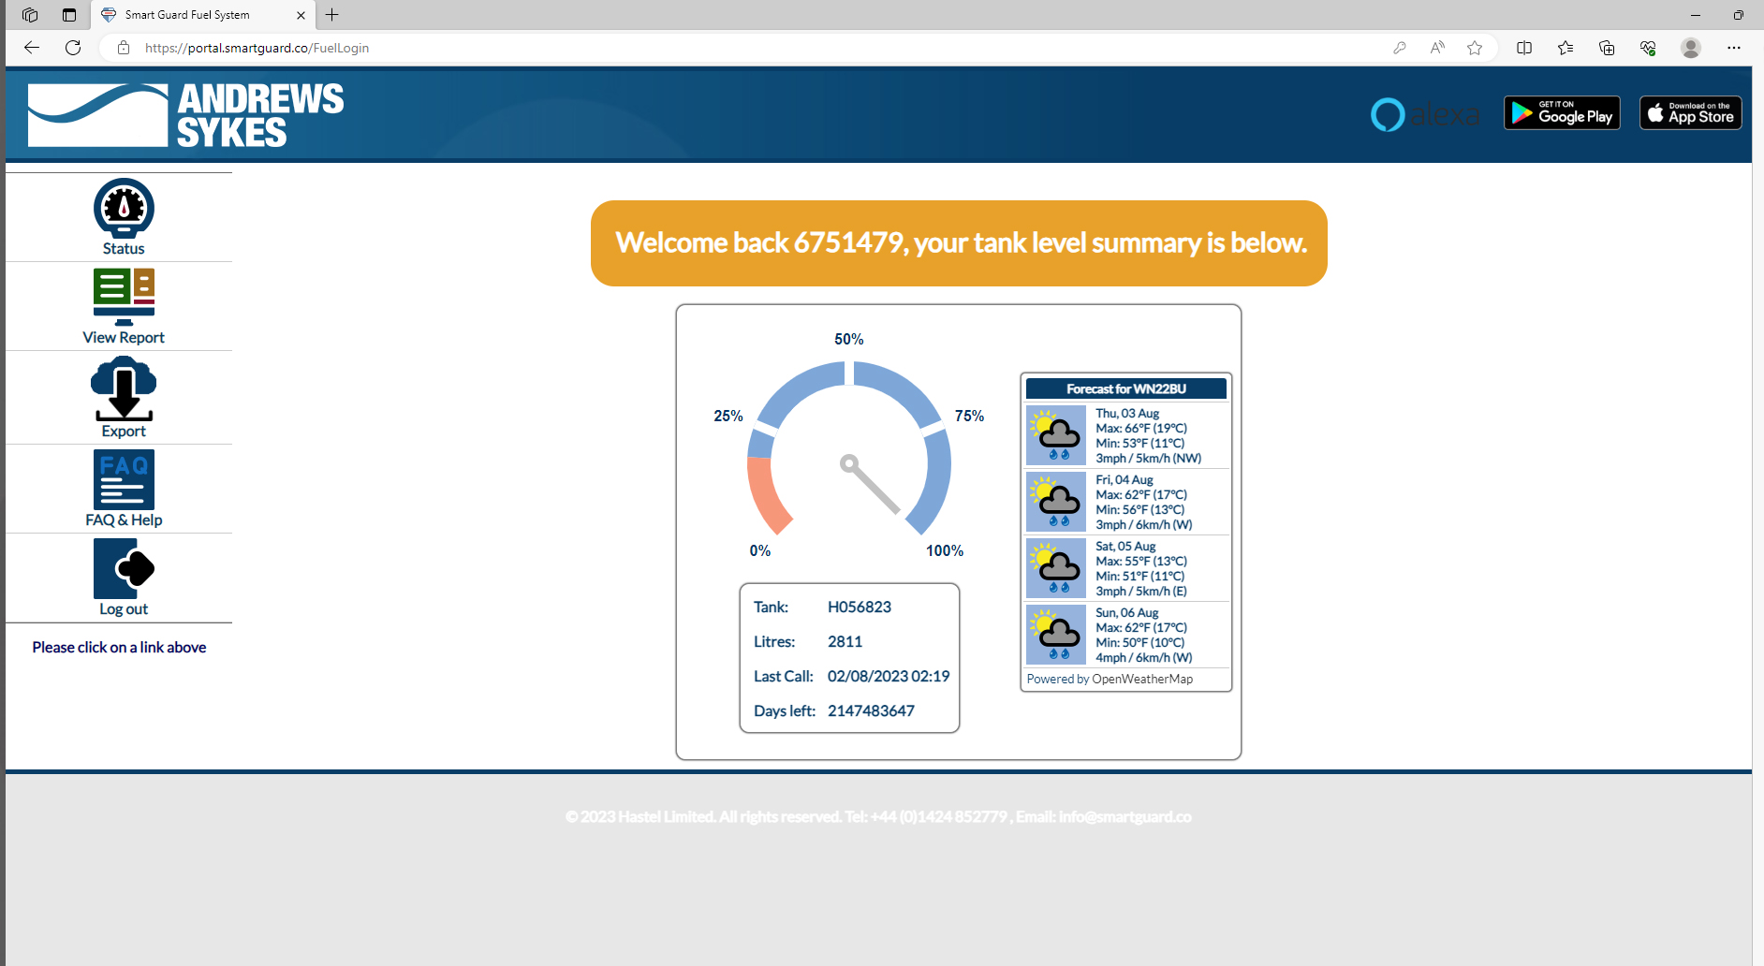Open a new browser tab
This screenshot has width=1764, height=966.
(x=332, y=15)
